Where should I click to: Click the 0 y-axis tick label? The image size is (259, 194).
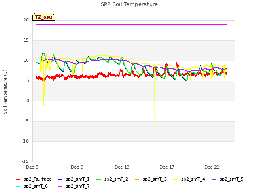click(x=28, y=101)
